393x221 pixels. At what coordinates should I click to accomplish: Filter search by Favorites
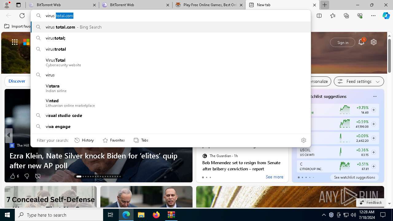click(114, 140)
